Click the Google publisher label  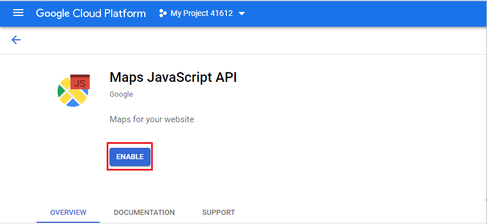(x=121, y=94)
